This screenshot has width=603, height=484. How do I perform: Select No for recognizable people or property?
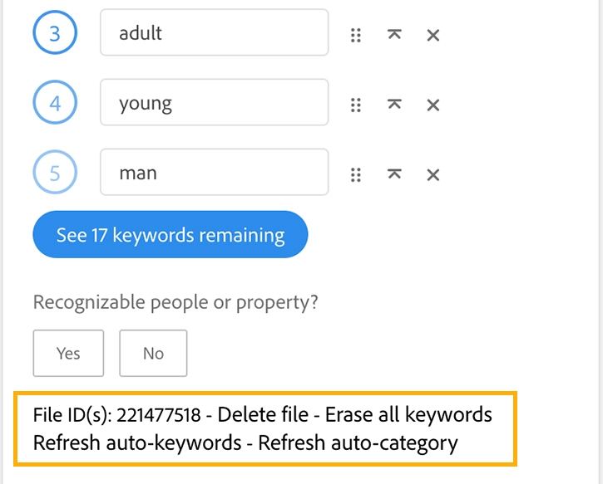click(153, 353)
